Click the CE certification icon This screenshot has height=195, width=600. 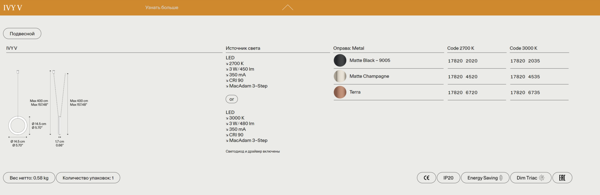(x=426, y=178)
